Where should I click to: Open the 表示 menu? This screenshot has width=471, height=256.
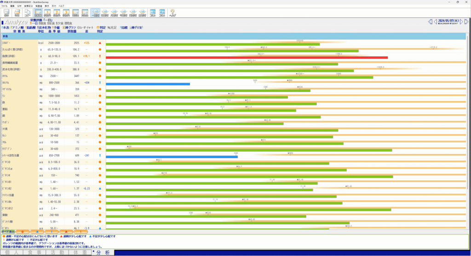point(47,6)
